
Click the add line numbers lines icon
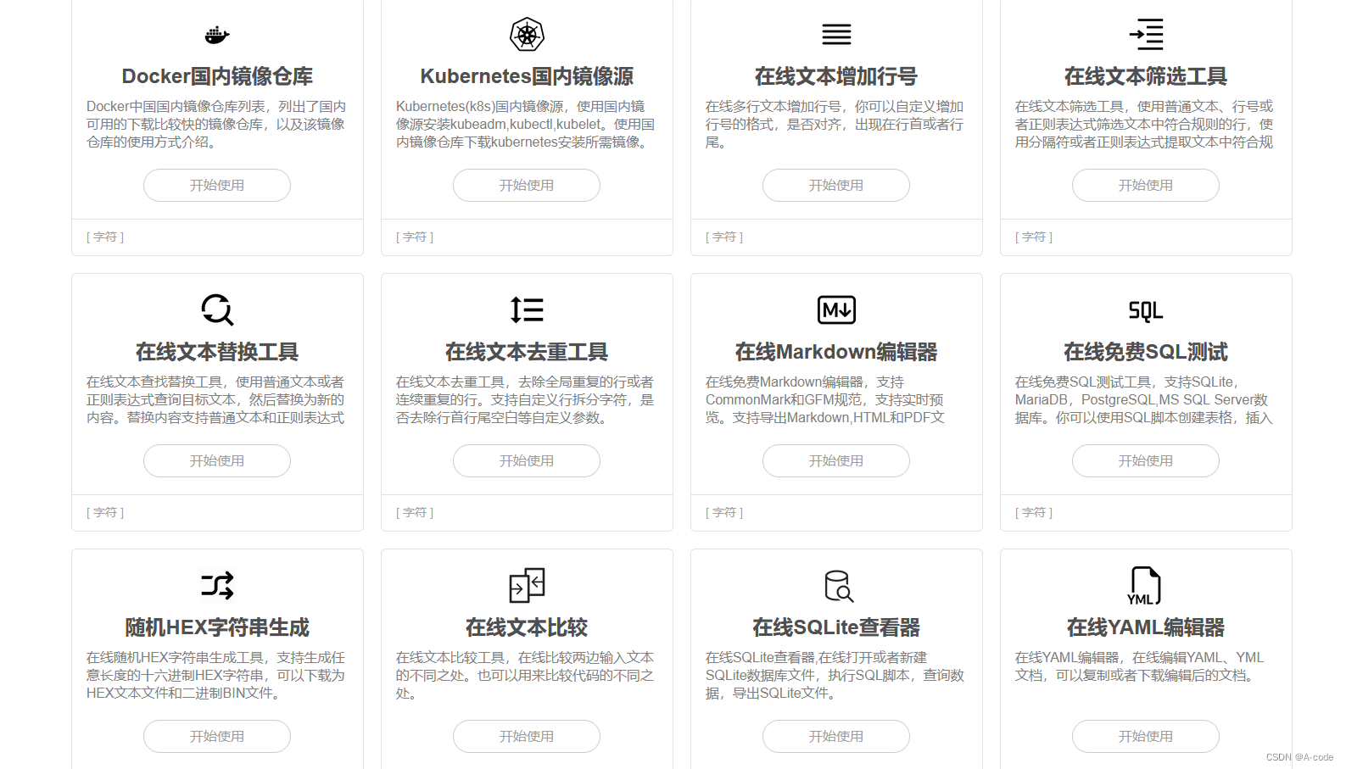tap(836, 35)
